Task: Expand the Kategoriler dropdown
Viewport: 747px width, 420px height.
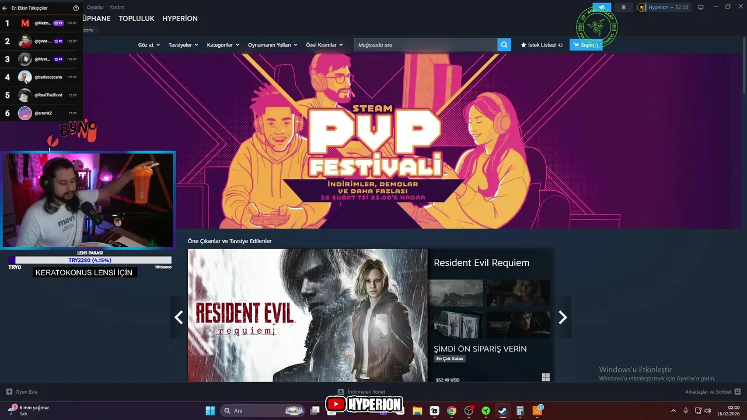Action: coord(223,45)
